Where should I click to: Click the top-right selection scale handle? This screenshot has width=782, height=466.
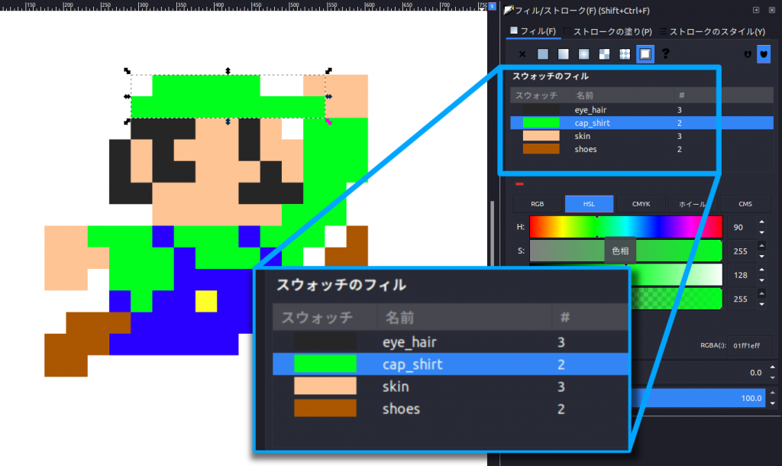coord(328,71)
